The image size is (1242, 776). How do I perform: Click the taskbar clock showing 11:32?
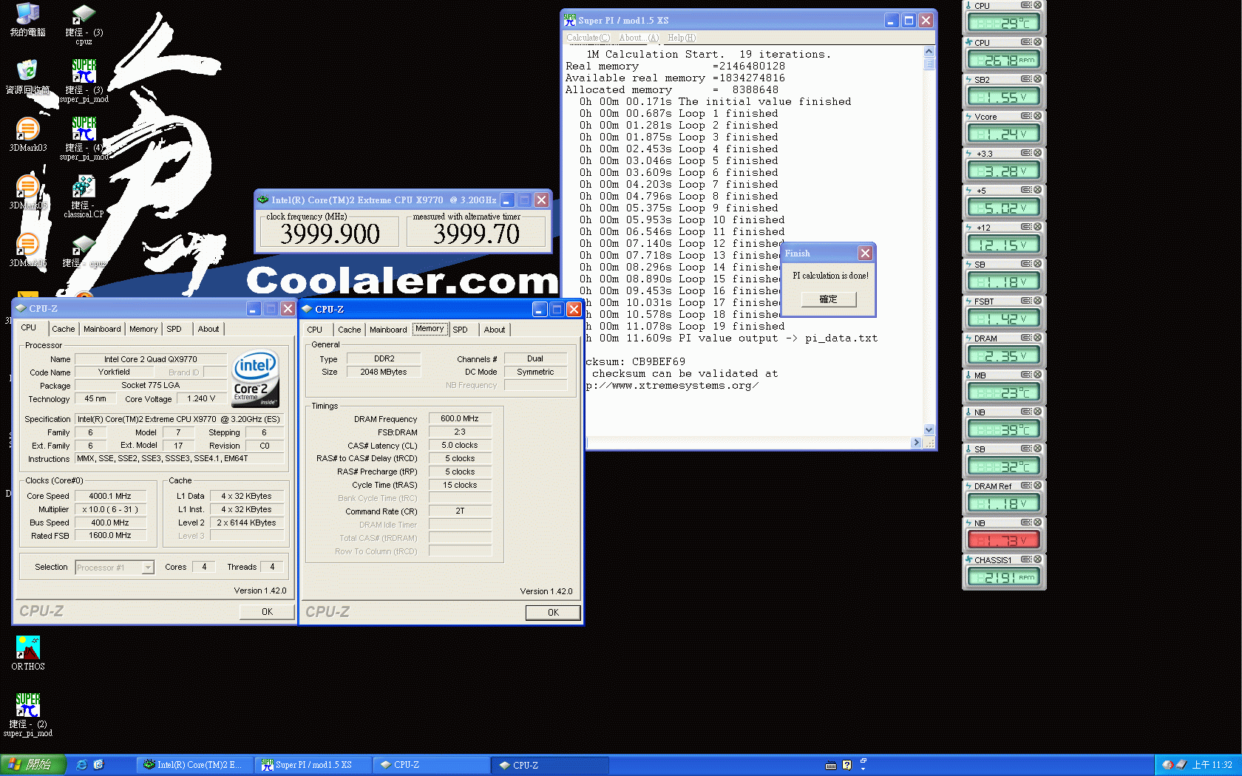pyautogui.click(x=1212, y=765)
